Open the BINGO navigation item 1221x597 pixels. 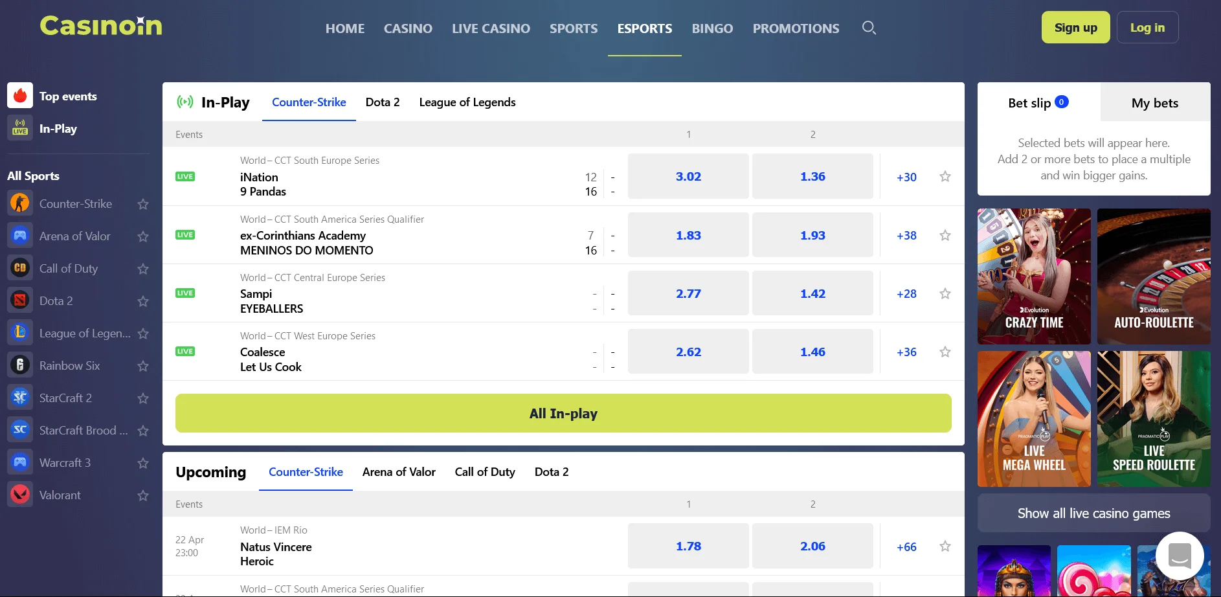click(x=712, y=28)
